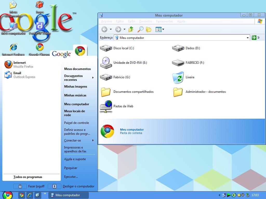Select Internet Explorer desktop icon

13,49
